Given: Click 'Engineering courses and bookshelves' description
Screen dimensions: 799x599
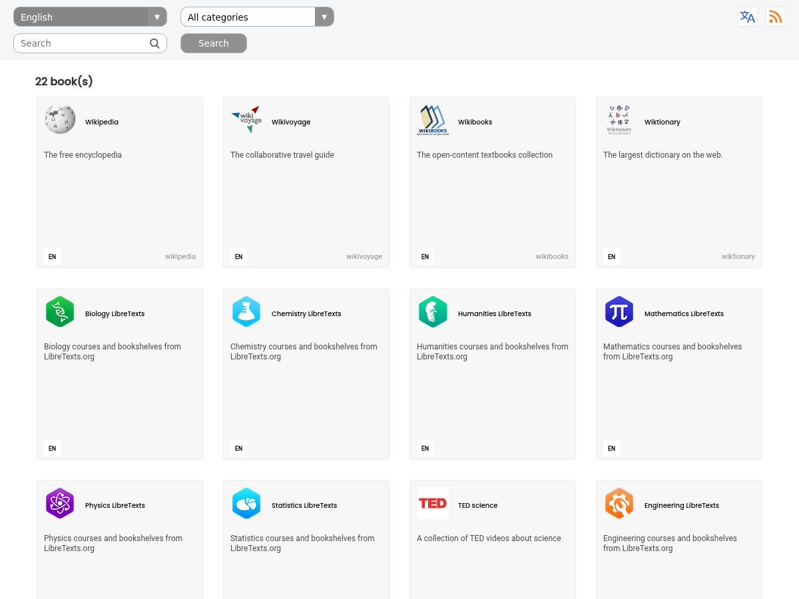Looking at the screenshot, I should point(670,543).
